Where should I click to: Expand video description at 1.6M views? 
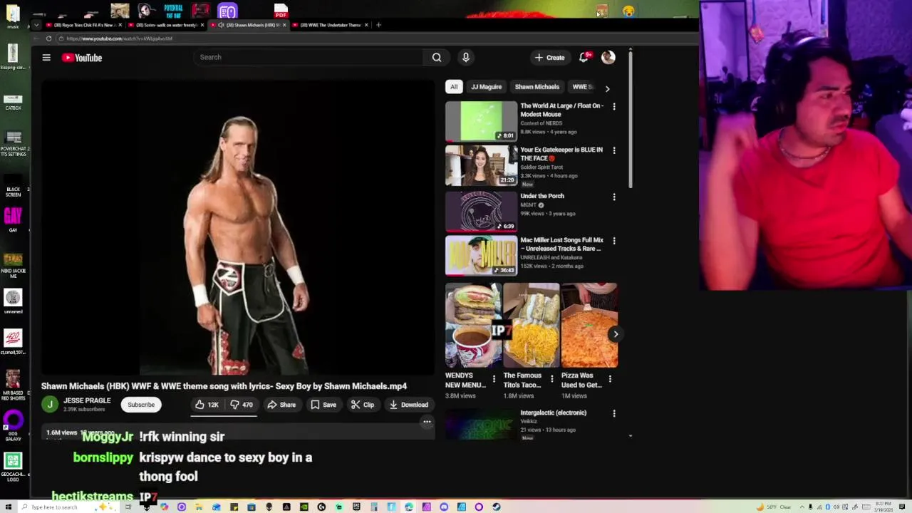(x=237, y=433)
